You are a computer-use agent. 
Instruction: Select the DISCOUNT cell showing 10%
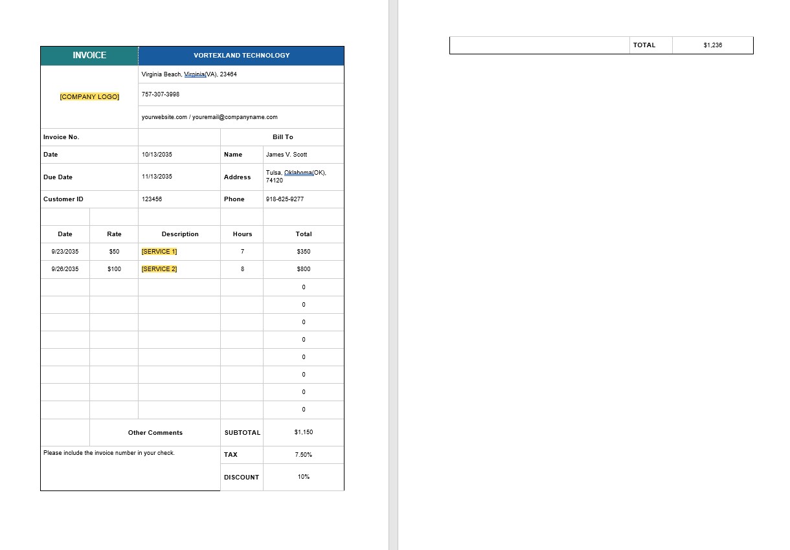(x=303, y=477)
